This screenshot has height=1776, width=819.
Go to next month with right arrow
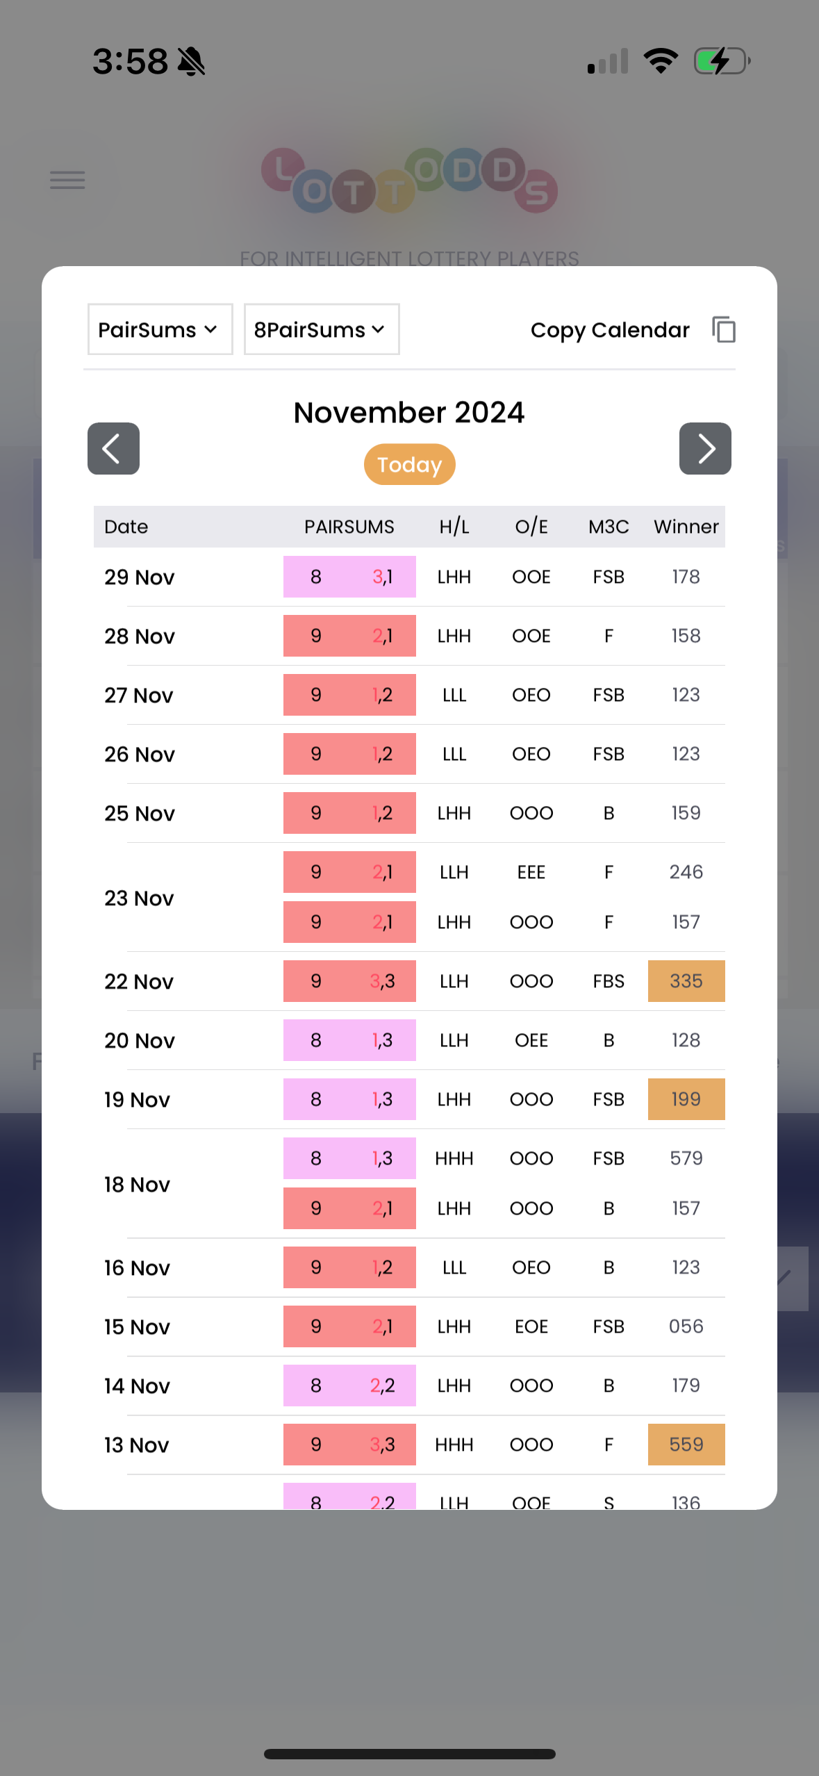(x=705, y=448)
